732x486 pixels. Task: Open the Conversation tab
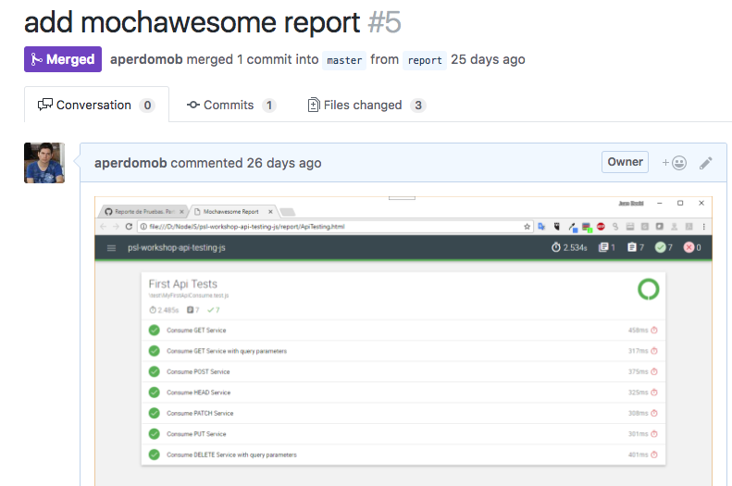pyautogui.click(x=96, y=105)
